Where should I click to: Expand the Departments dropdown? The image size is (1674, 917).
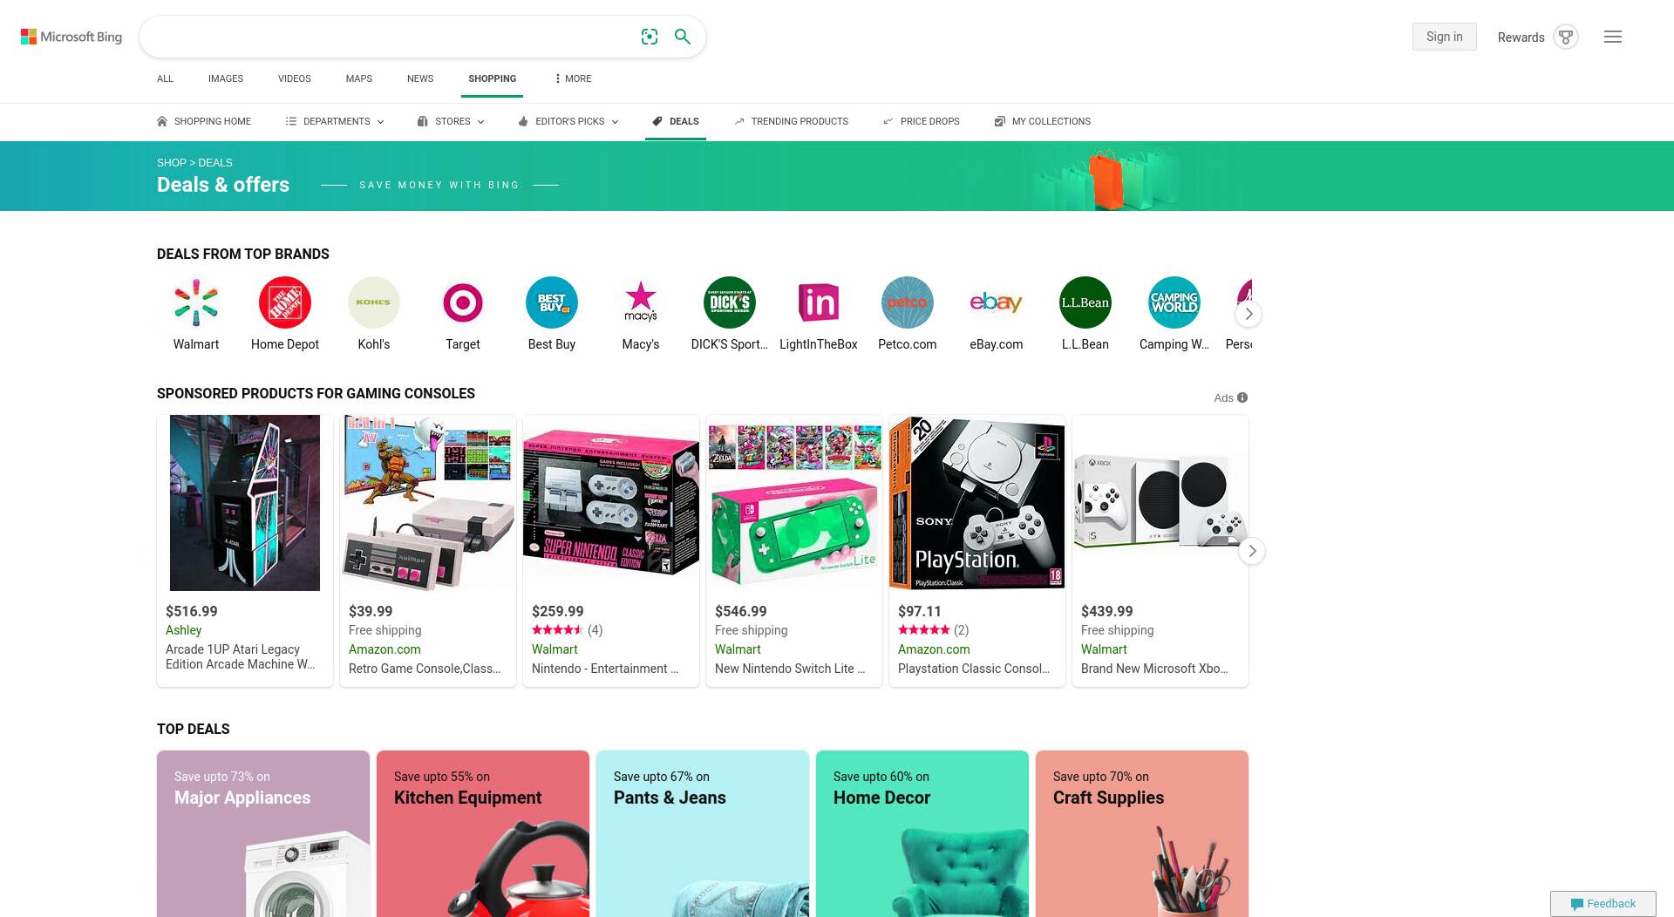tap(335, 121)
